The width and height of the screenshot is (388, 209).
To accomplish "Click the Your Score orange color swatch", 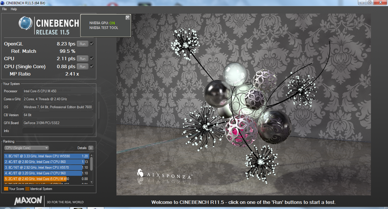I will (6, 189).
